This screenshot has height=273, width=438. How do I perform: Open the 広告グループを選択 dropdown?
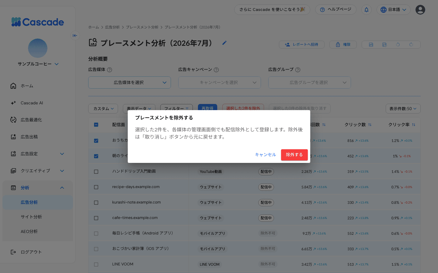310,83
